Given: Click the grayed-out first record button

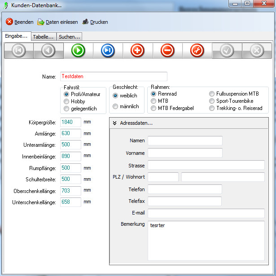Looking at the screenshot, I should (x=18, y=51).
